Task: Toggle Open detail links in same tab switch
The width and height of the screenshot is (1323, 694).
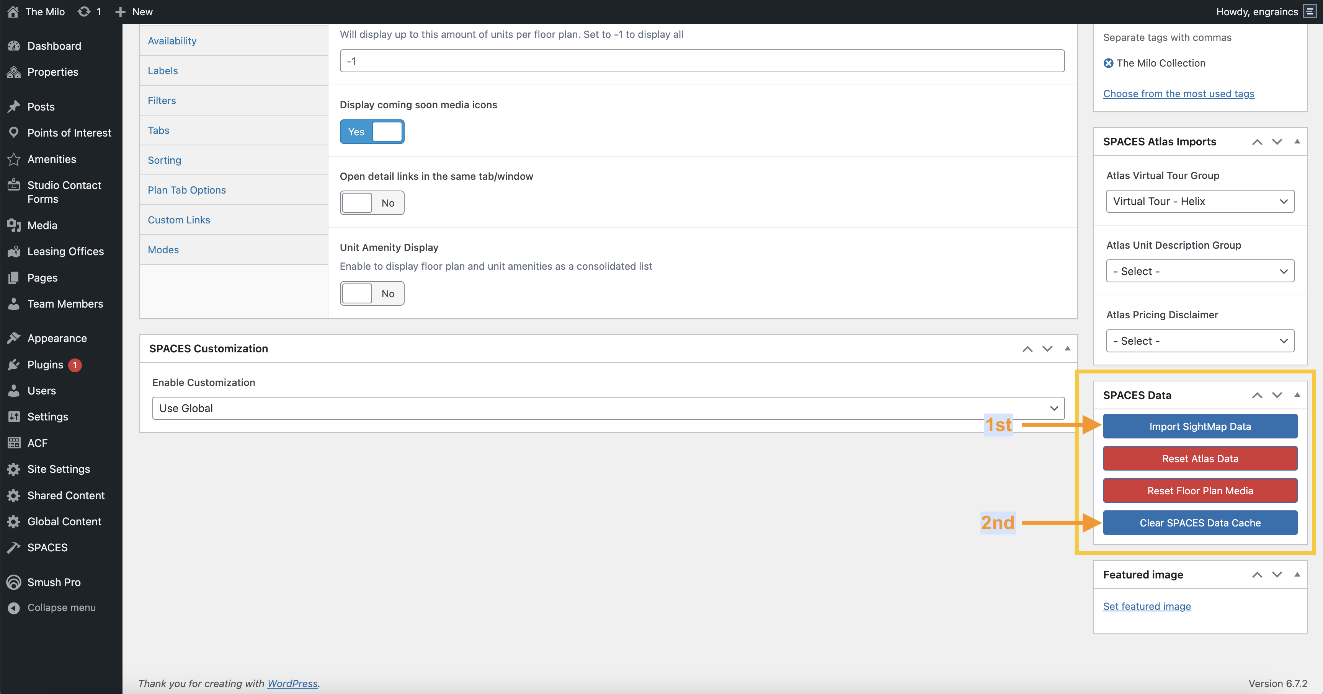Action: (372, 203)
